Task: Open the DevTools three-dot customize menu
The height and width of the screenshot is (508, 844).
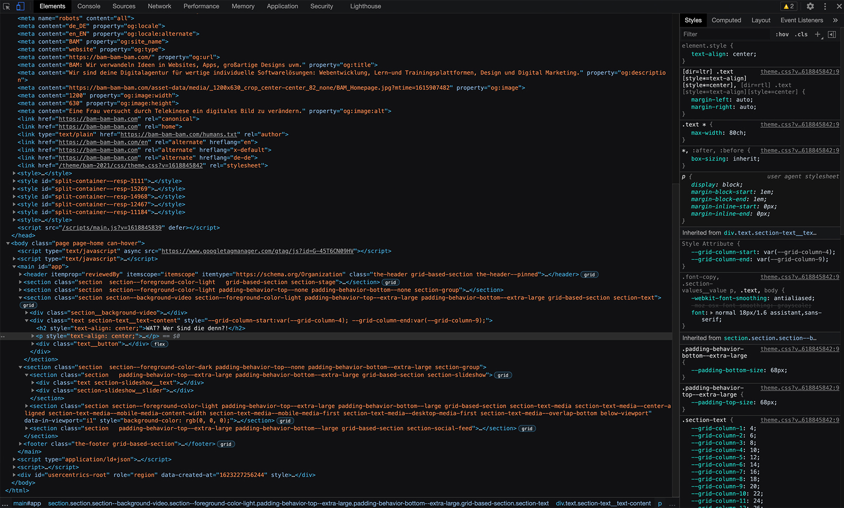Action: pyautogui.click(x=825, y=6)
